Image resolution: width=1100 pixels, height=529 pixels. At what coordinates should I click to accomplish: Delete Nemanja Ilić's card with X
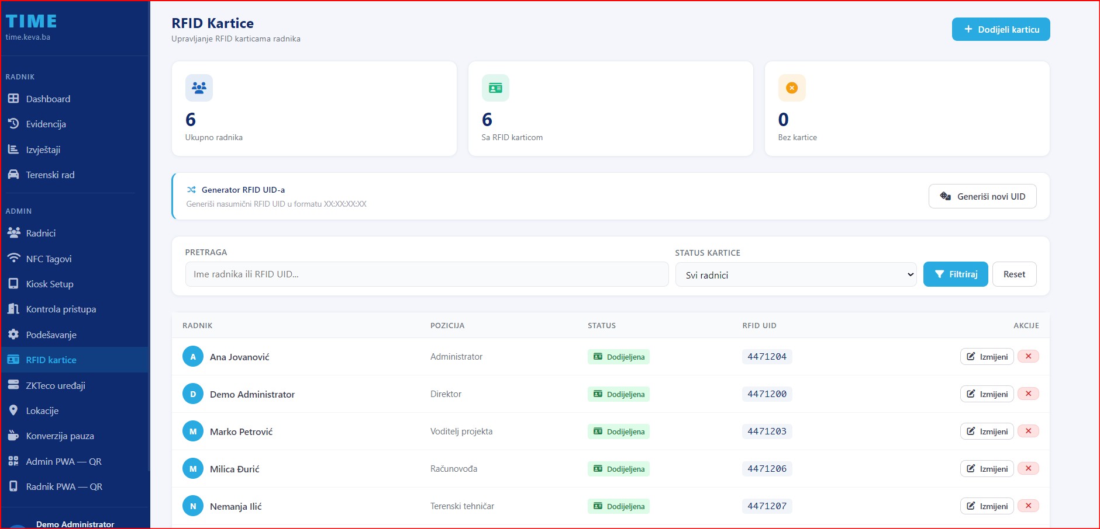1028,506
